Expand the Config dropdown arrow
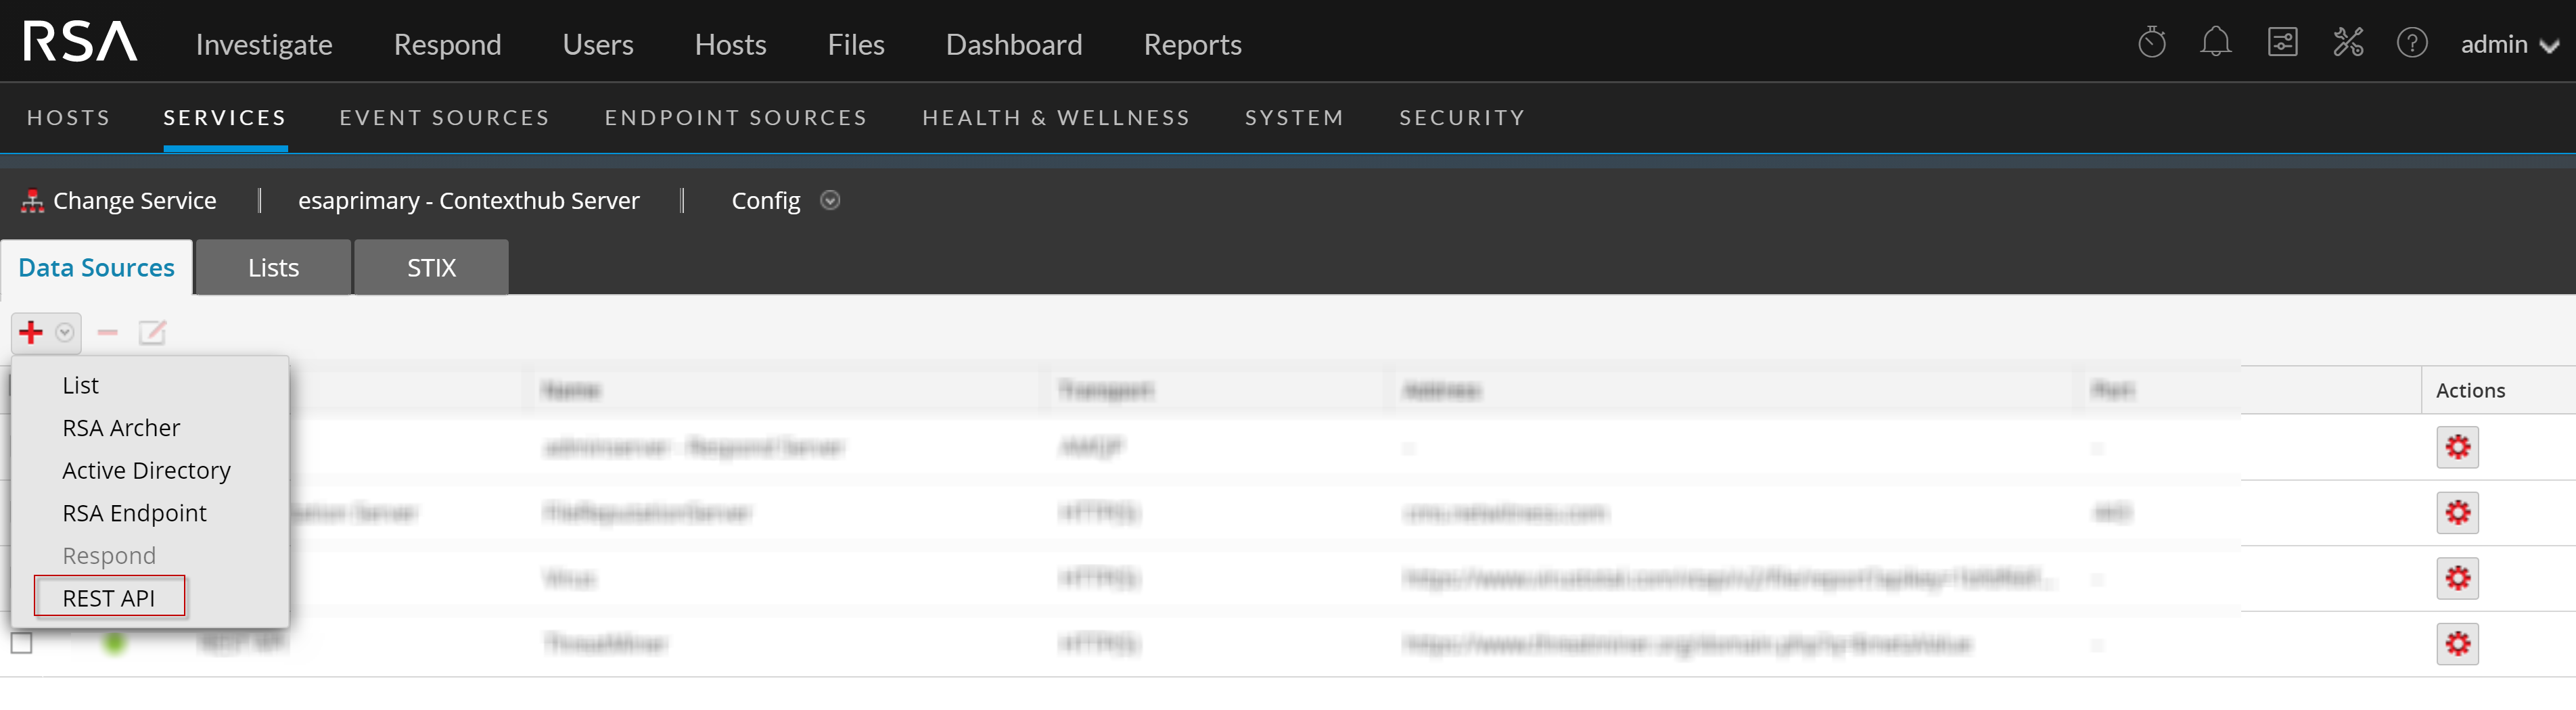 pyautogui.click(x=829, y=201)
